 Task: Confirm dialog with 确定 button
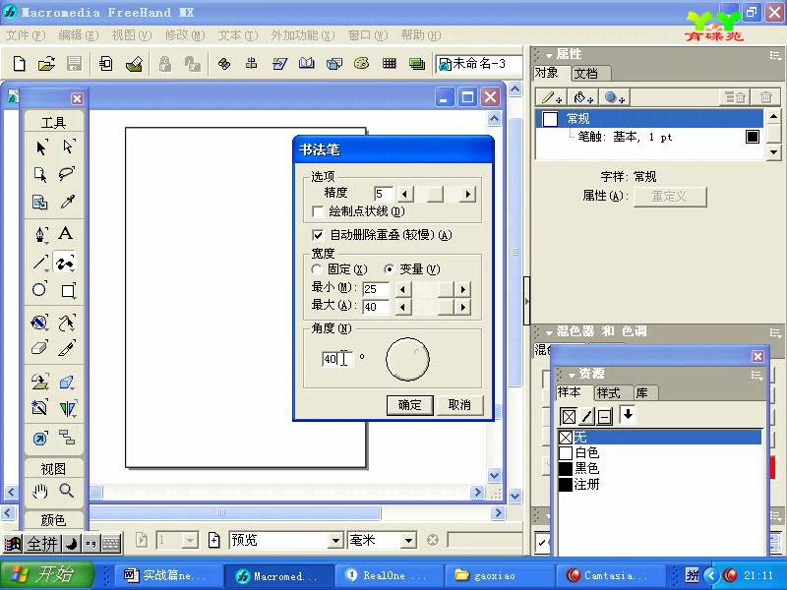click(409, 405)
